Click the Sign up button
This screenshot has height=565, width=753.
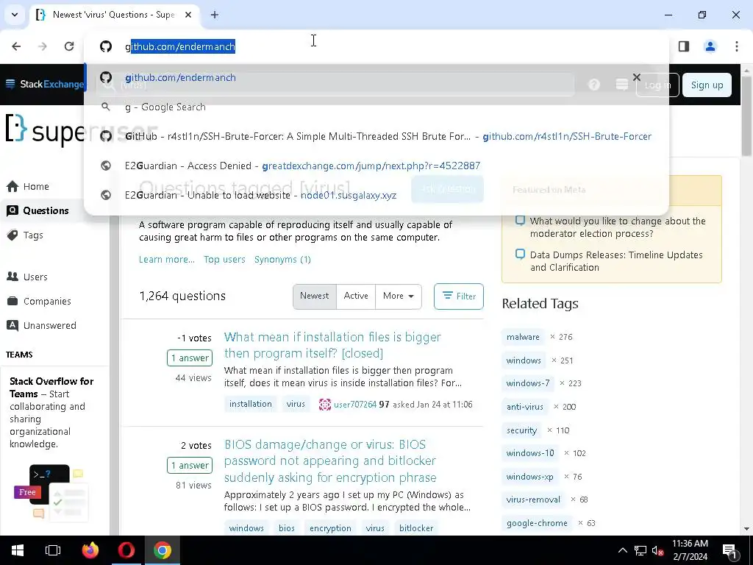[x=707, y=85]
